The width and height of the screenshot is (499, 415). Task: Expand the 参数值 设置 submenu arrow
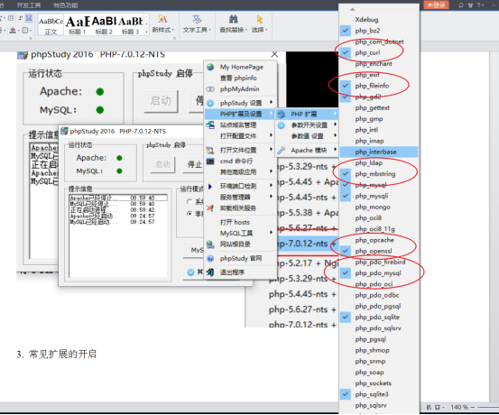tap(335, 135)
